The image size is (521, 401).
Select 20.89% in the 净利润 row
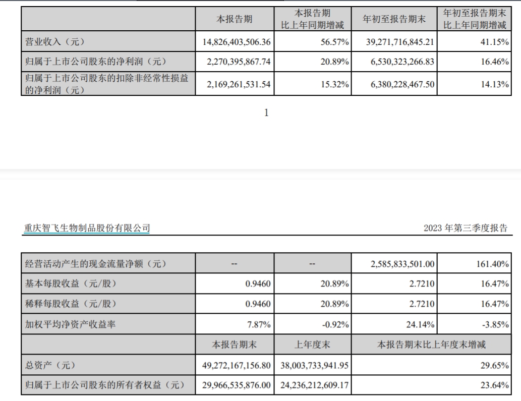point(334,62)
